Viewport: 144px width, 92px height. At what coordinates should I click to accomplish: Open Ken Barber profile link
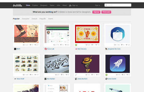(x=51, y=79)
